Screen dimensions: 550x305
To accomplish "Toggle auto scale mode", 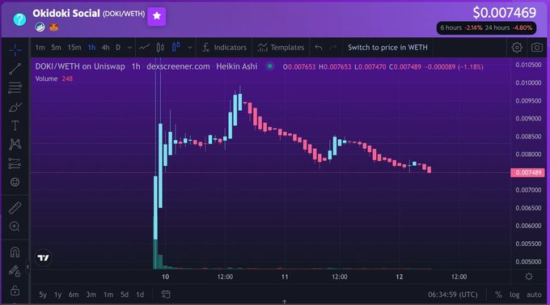I will point(534,294).
